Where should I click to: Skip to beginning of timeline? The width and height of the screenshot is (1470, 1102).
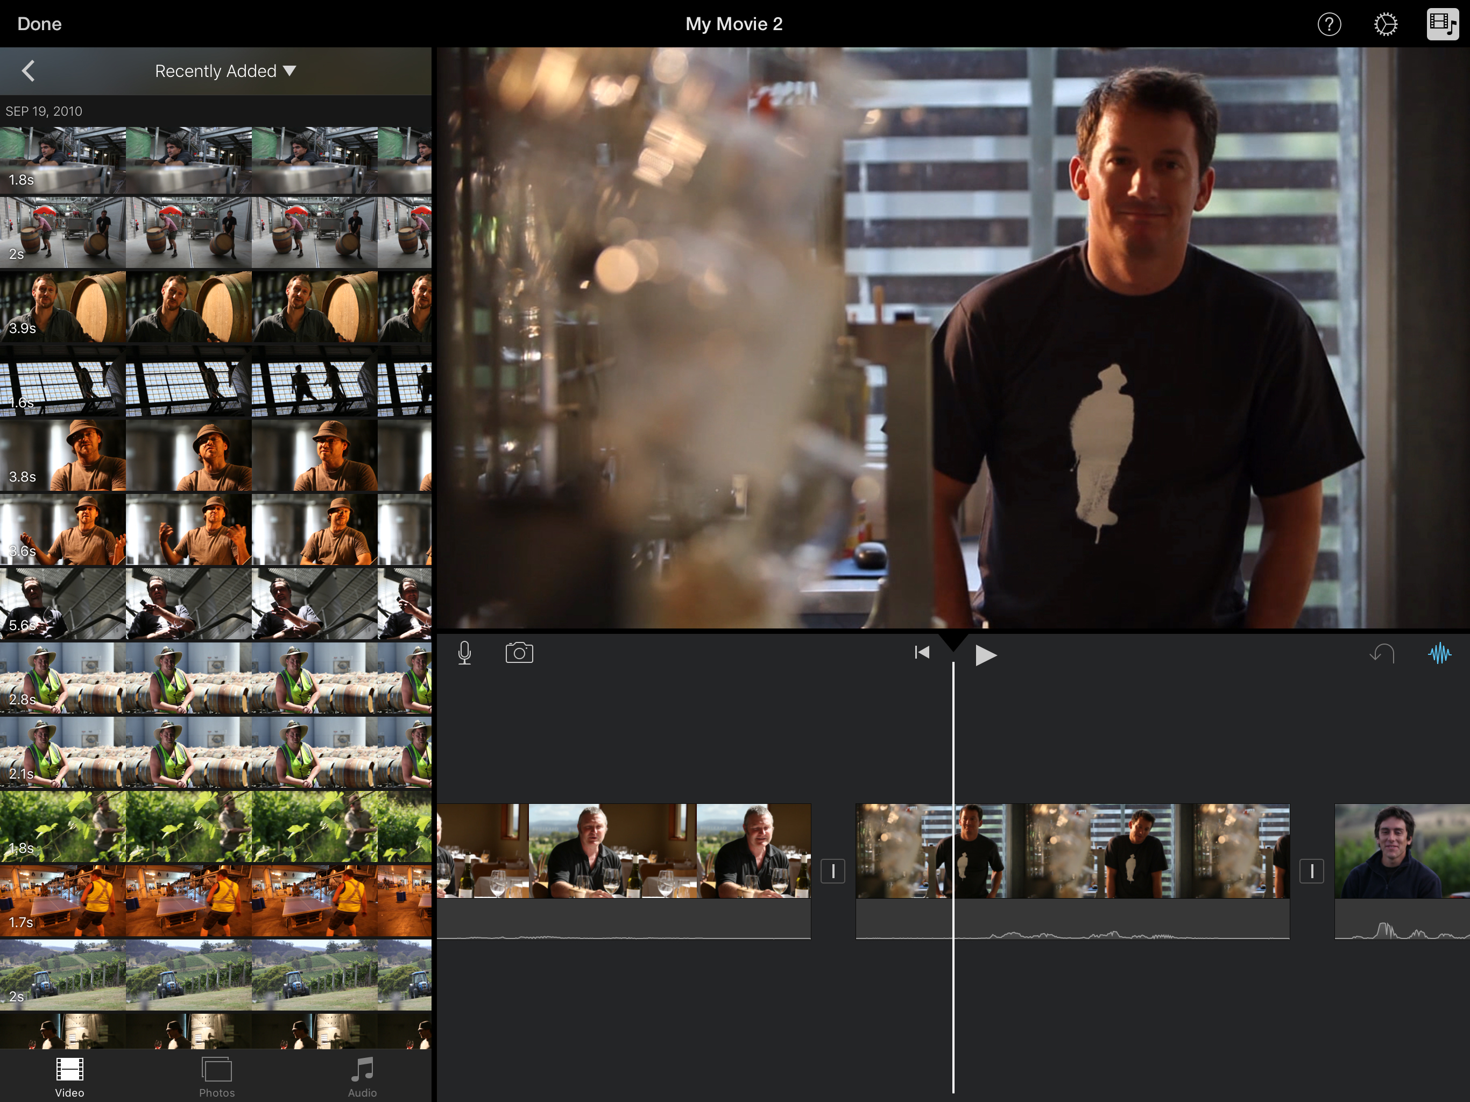922,653
